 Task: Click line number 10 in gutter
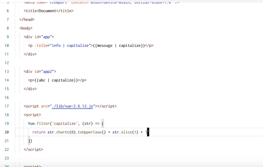[x=7, y=46]
